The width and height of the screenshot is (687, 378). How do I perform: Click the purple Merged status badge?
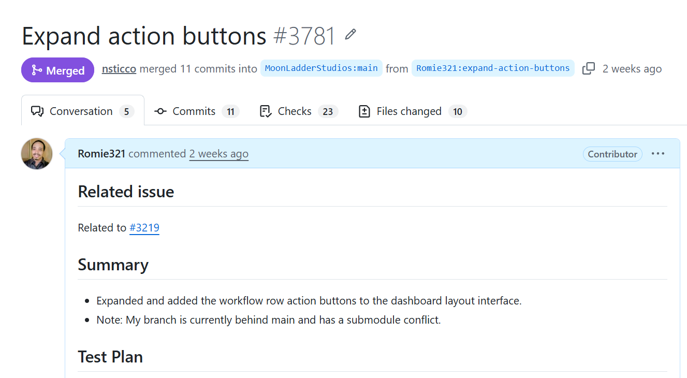58,70
